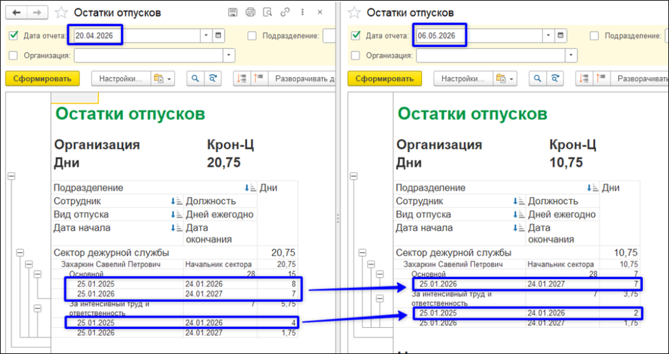669x354 pixels.
Task: Print the left report with printer icon
Action: coord(250,12)
